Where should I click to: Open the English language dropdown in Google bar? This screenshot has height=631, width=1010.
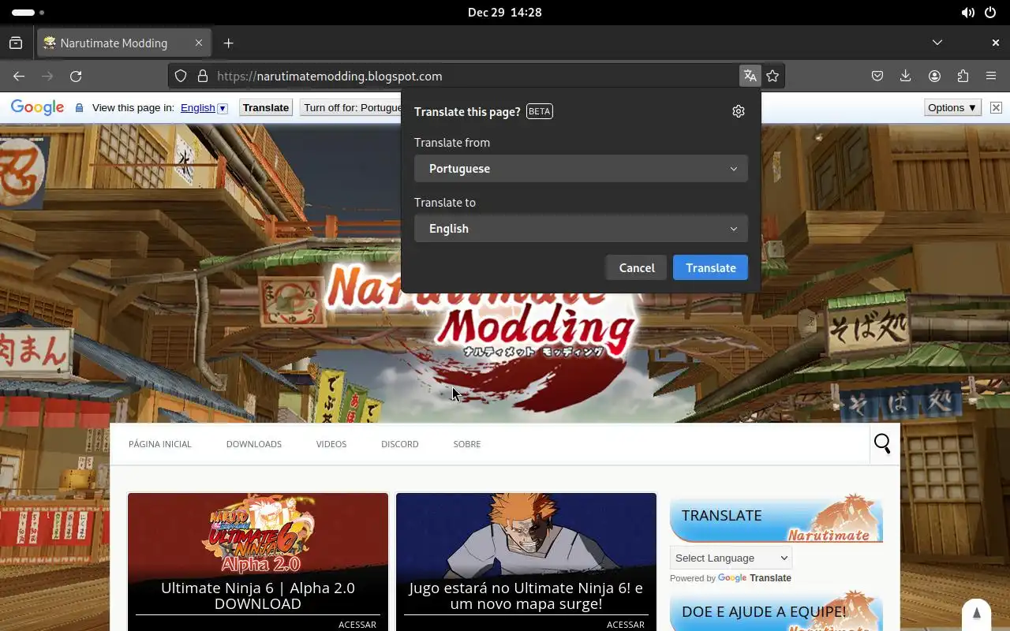tap(204, 108)
